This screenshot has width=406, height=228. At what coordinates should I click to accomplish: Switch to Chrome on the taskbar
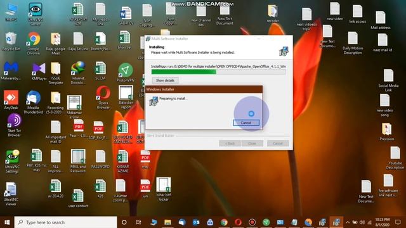click(224, 222)
